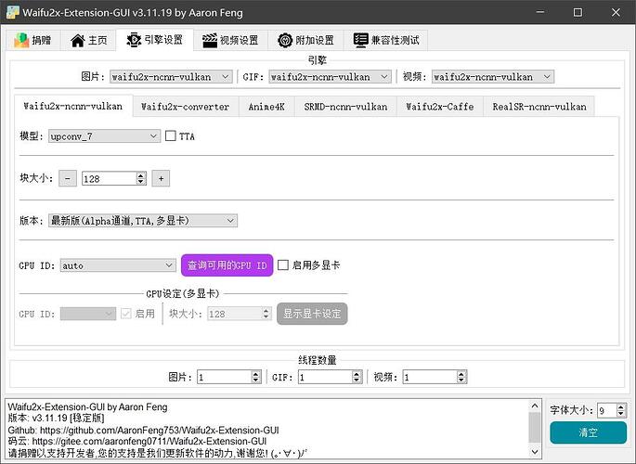Open the 捐赠 donate tab icon
This screenshot has width=636, height=464.
click(21, 40)
